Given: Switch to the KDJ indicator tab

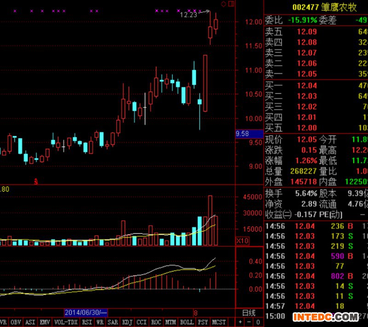Looking at the screenshot, I should [x=127, y=322].
